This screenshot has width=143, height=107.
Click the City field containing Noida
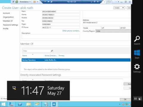coord(92,28)
